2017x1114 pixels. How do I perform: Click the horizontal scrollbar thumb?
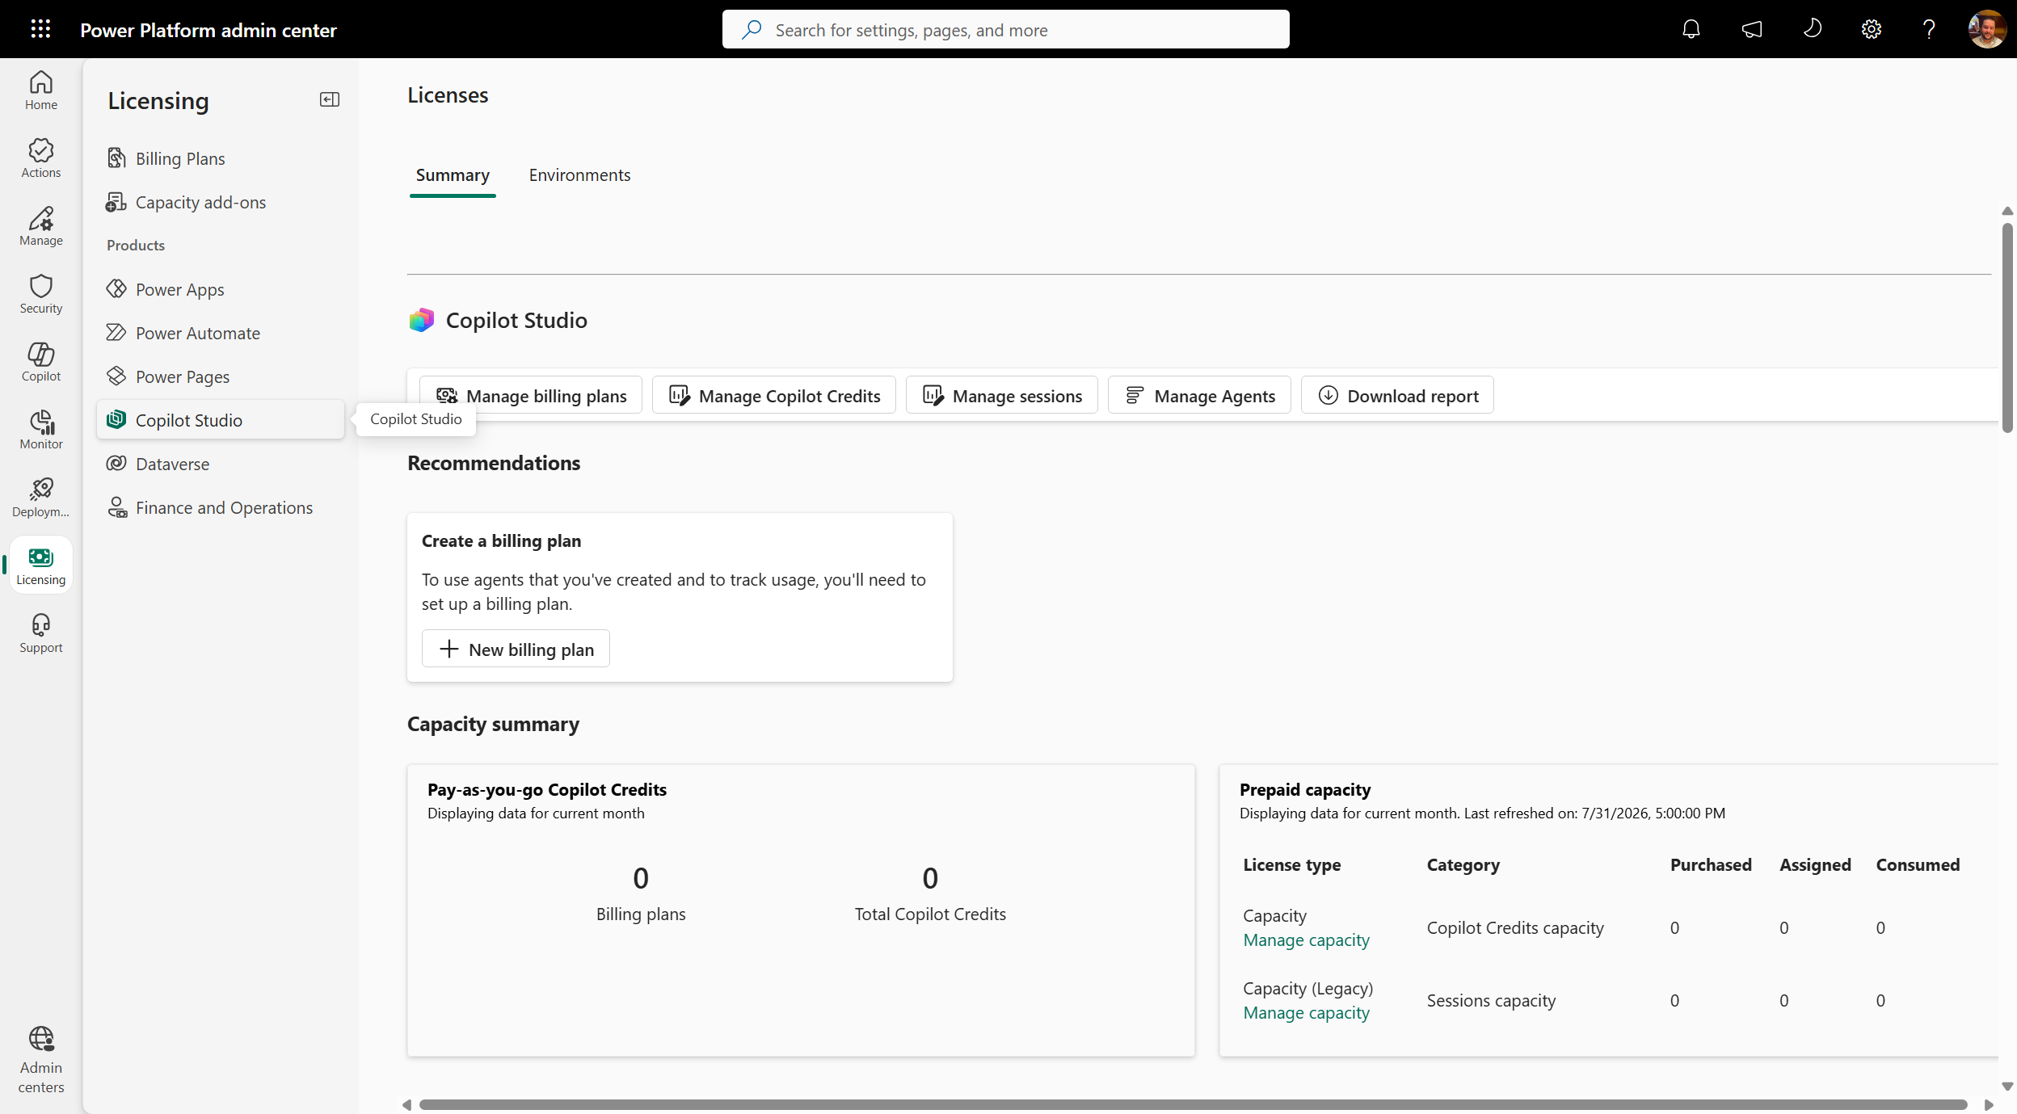point(1193,1104)
